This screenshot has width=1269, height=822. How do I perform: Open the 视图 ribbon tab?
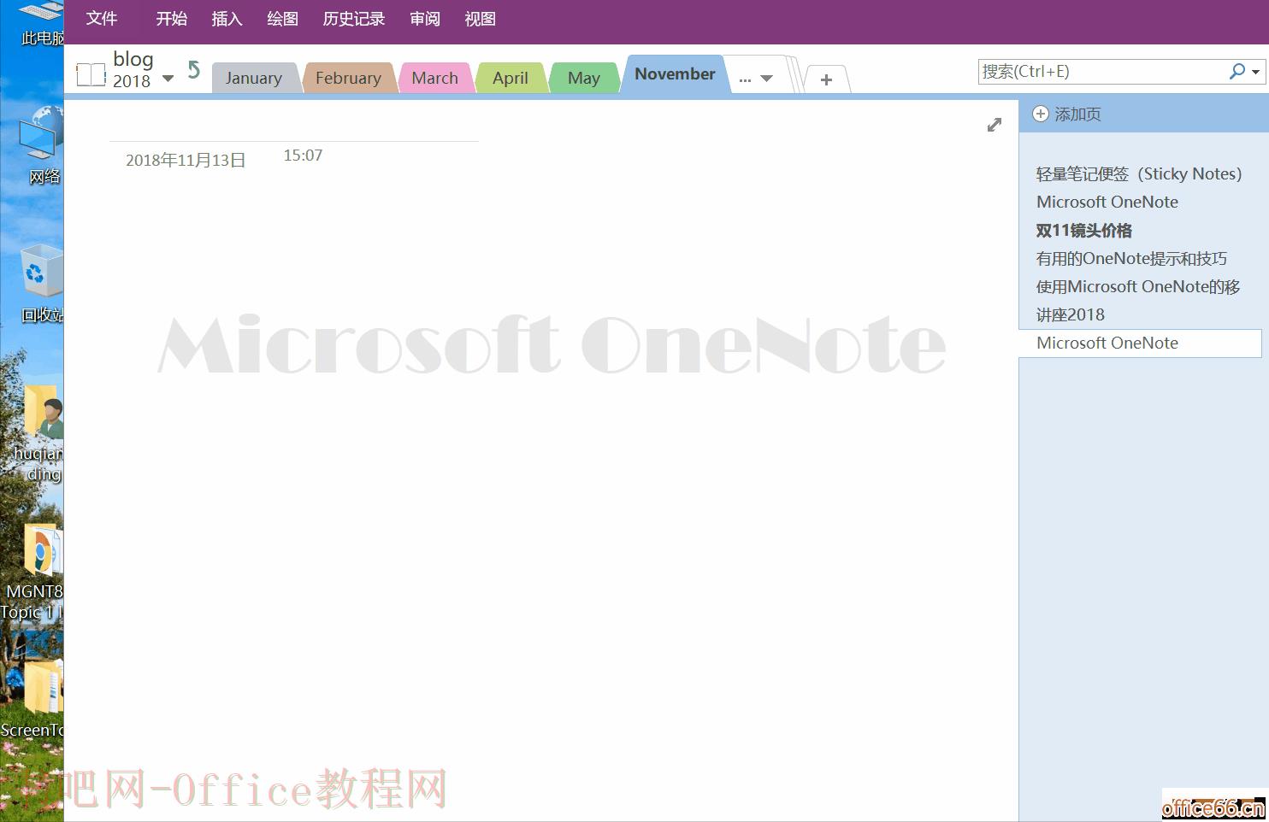click(x=480, y=18)
